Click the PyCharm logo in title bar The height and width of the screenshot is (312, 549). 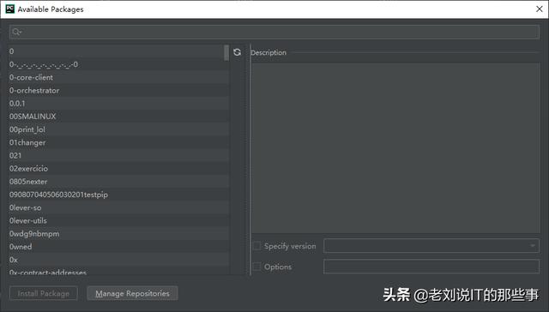[x=9, y=9]
